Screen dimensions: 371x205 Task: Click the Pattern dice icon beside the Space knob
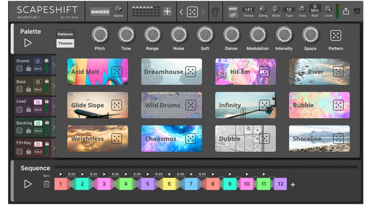click(x=336, y=36)
